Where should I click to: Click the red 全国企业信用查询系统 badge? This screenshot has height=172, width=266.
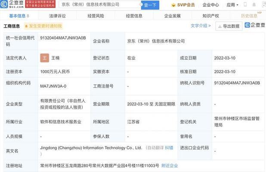tap(40, 4)
